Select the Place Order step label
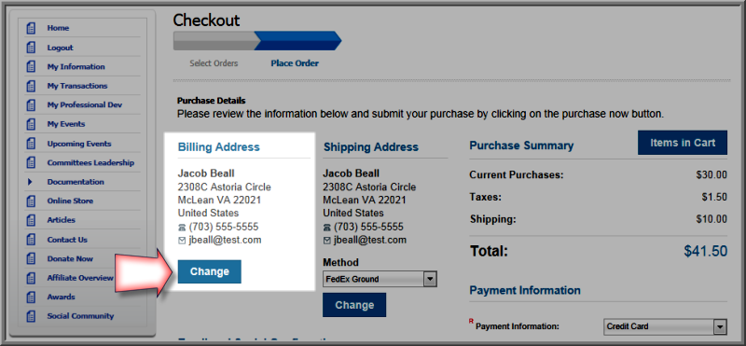Screen dimensions: 746x346 click(295, 63)
